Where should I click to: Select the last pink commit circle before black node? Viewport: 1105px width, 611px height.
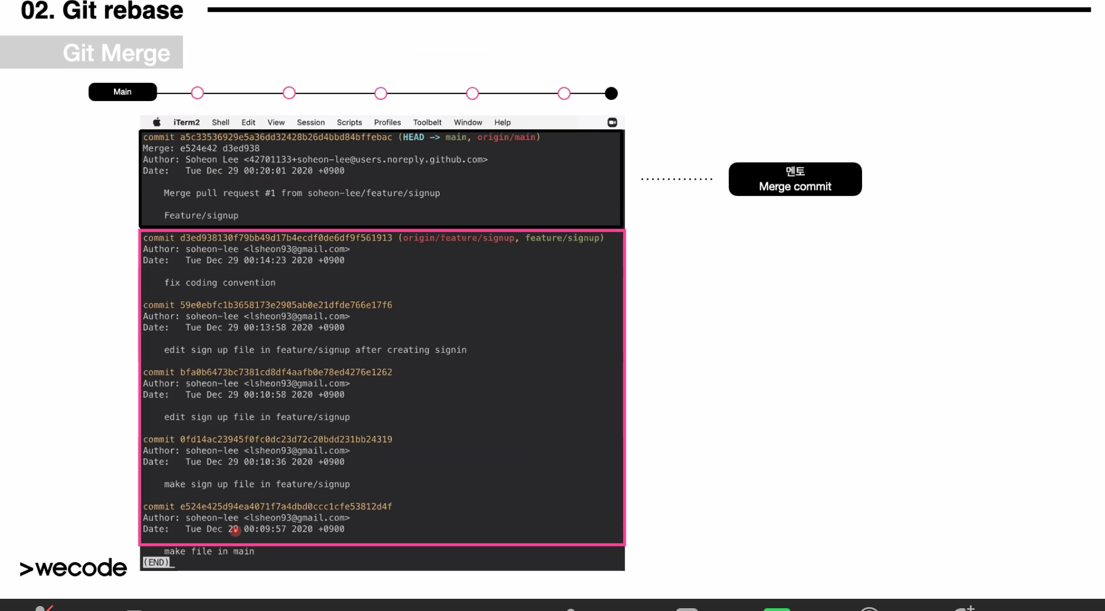click(x=564, y=93)
